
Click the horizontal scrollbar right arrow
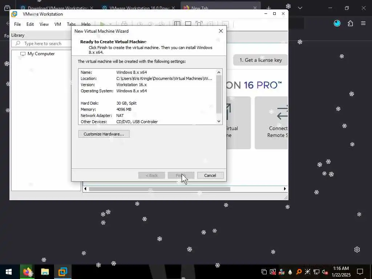point(285,189)
